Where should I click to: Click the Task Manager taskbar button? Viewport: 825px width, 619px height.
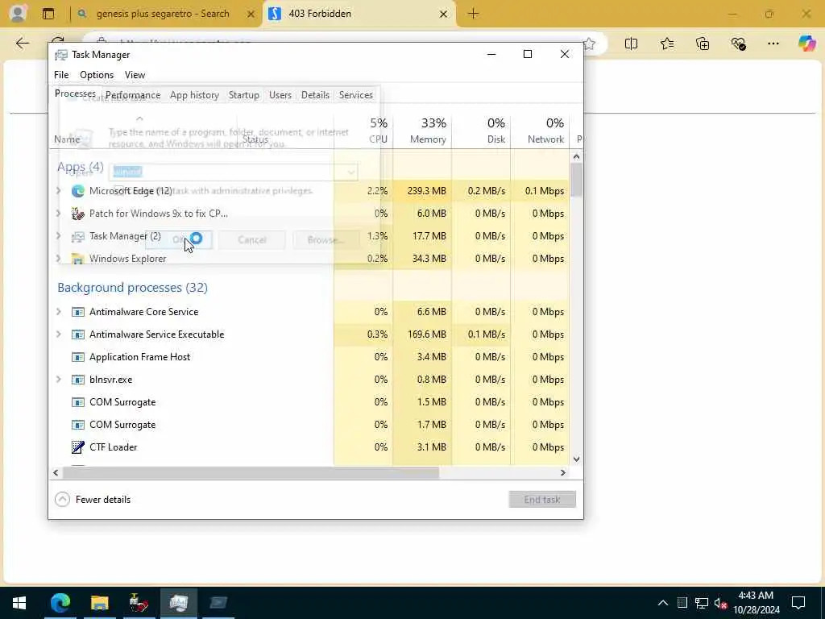178,603
